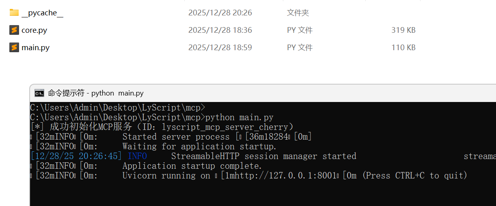This screenshot has height=206, width=496.
Task: Click the Command Prompt window icon
Action: tap(39, 93)
